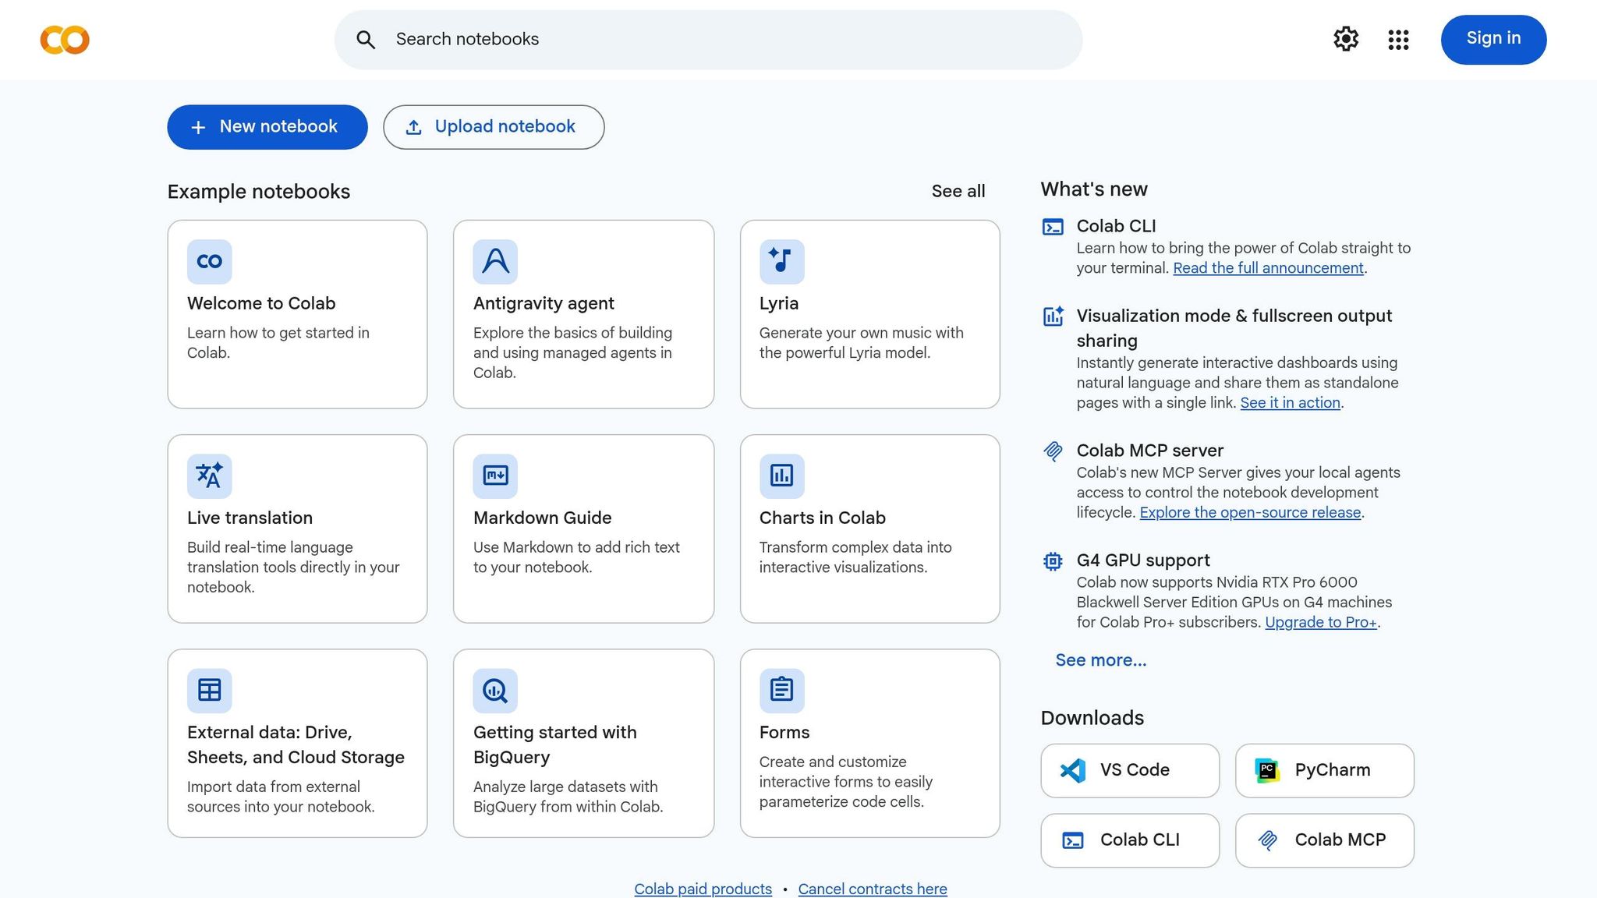Viewport: 1597px width, 898px height.
Task: Click "Generate your own music" Lyria description
Action: coord(861,343)
